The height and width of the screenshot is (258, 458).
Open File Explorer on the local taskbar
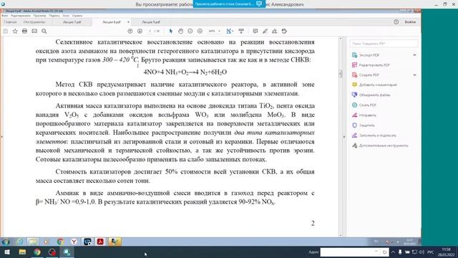(22, 252)
